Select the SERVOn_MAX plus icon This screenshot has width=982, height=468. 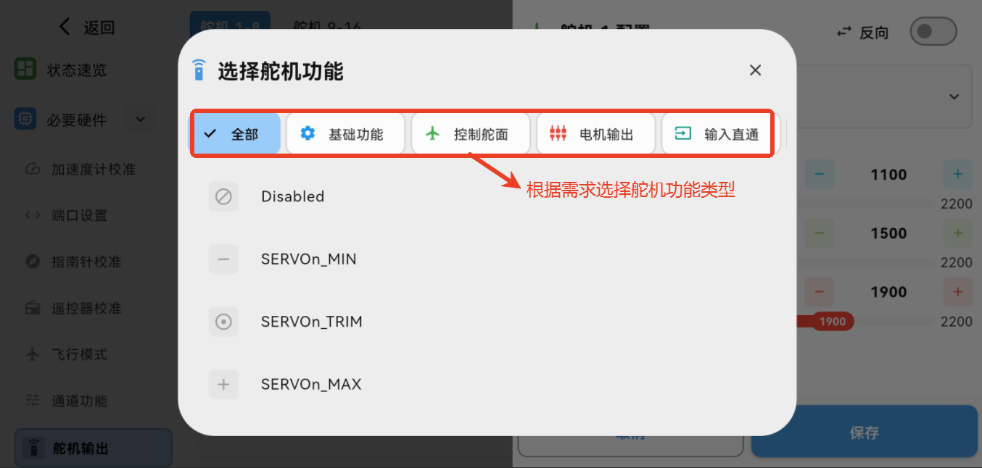pos(223,385)
